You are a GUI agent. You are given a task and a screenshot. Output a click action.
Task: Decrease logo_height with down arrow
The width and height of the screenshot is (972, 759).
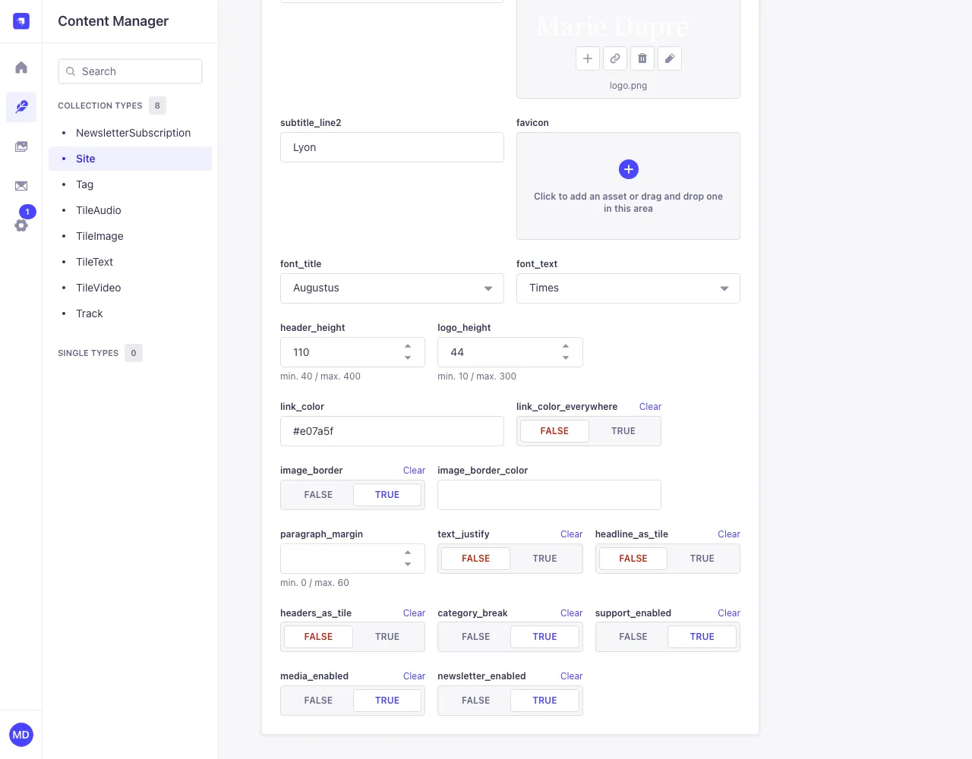[x=566, y=357]
